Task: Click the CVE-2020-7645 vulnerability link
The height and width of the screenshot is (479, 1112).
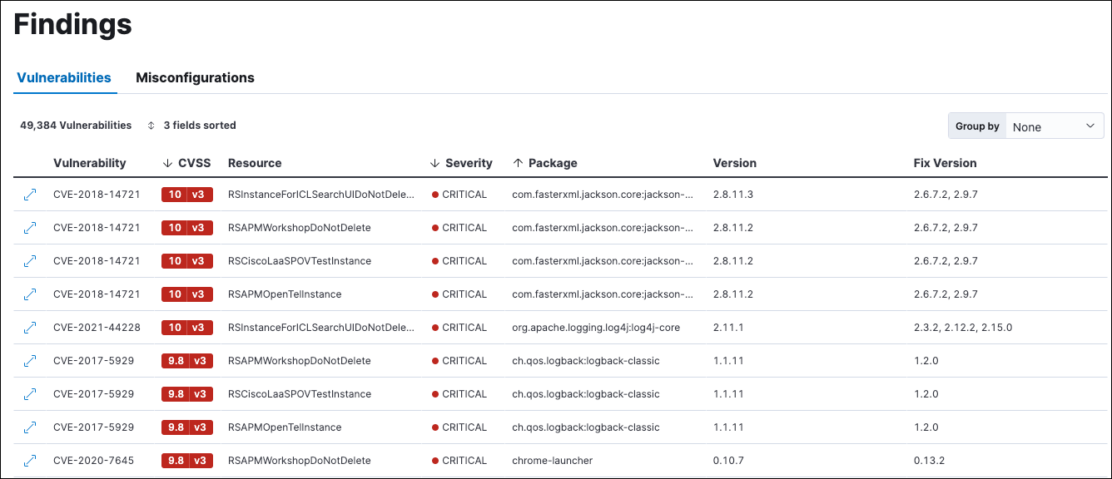Action: pyautogui.click(x=97, y=460)
